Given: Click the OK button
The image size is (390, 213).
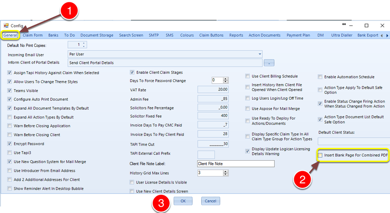Looking at the screenshot, I should click(183, 201).
